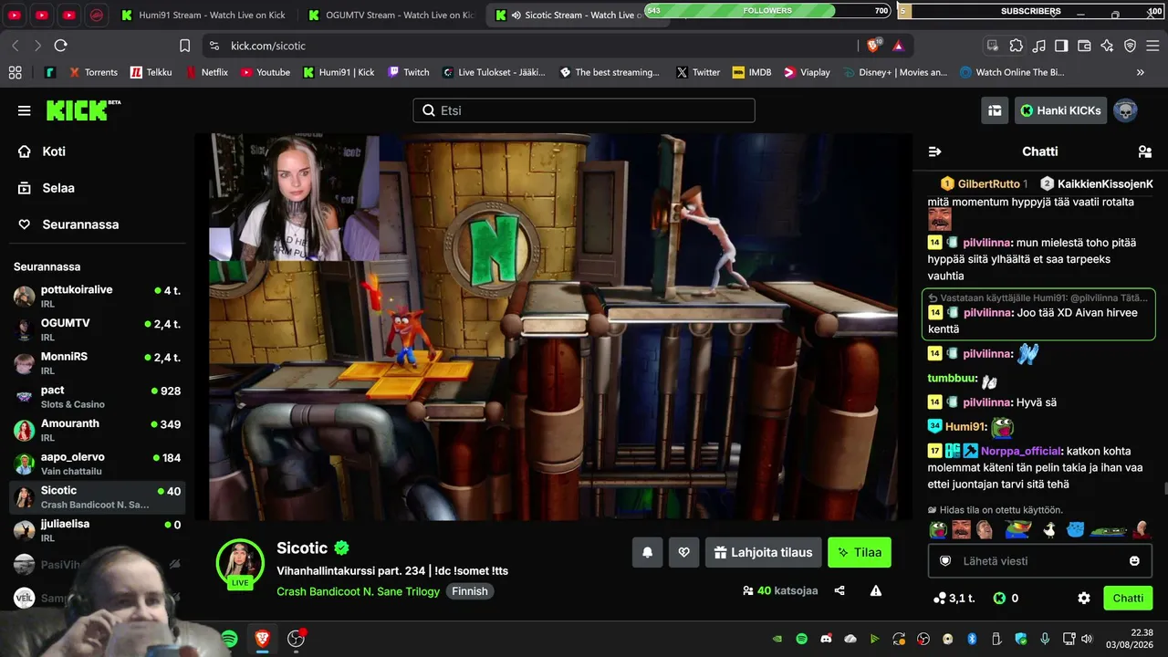Click the Discord tray icon
Image resolution: width=1168 pixels, height=657 pixels.
(x=826, y=639)
